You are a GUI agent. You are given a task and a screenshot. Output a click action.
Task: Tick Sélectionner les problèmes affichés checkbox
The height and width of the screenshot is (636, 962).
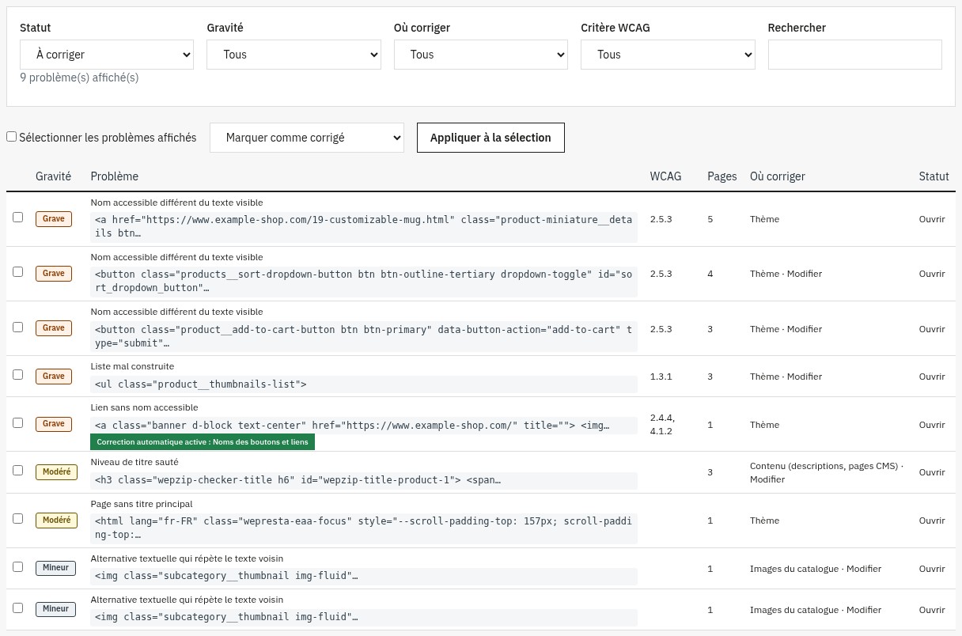(12, 137)
